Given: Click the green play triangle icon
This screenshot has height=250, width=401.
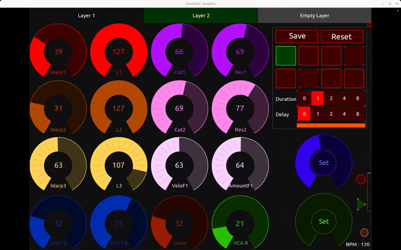Looking at the screenshot, I should [x=361, y=204].
